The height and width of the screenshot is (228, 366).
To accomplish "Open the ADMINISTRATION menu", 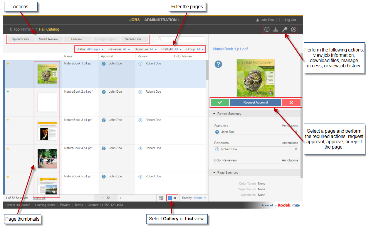I will 162,20.
